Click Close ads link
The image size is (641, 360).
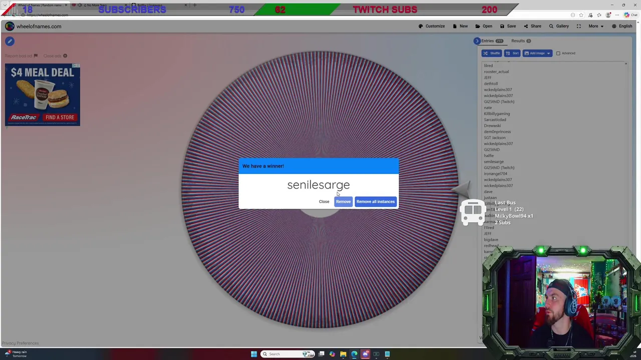tap(55, 56)
